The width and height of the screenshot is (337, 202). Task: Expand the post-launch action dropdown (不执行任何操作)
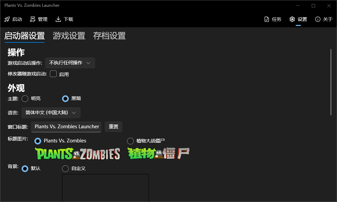(x=70, y=63)
